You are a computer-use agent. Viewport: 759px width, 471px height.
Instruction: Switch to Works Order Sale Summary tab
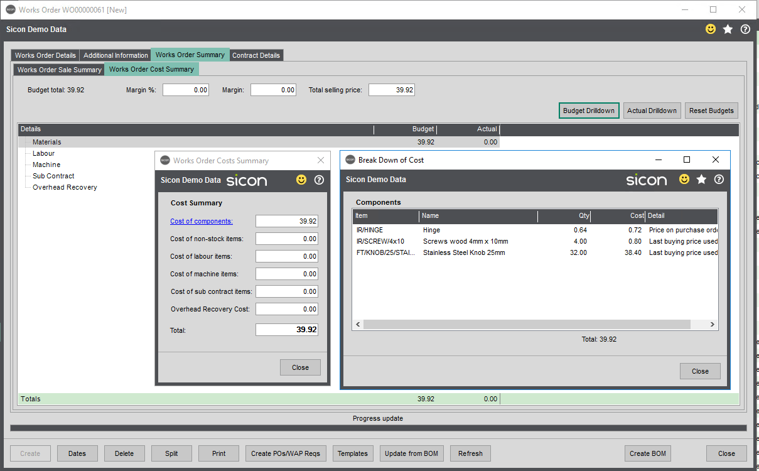[59, 70]
